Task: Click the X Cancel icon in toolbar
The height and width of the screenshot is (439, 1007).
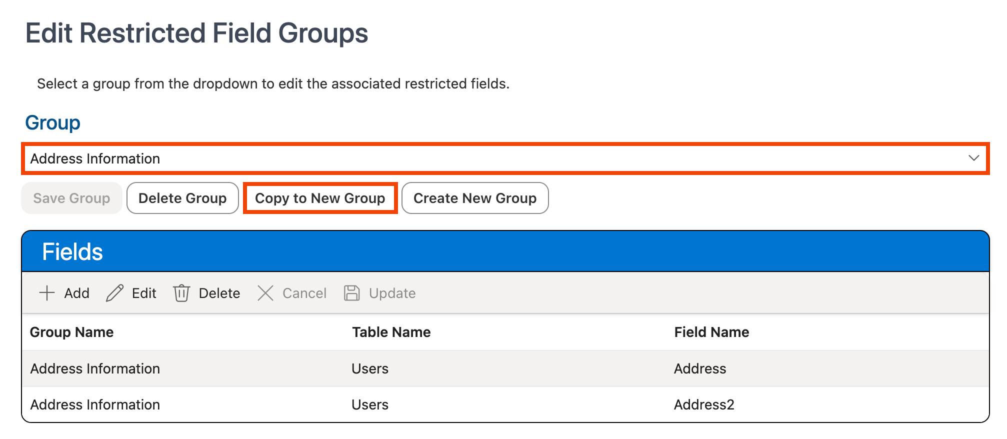Action: (x=265, y=293)
